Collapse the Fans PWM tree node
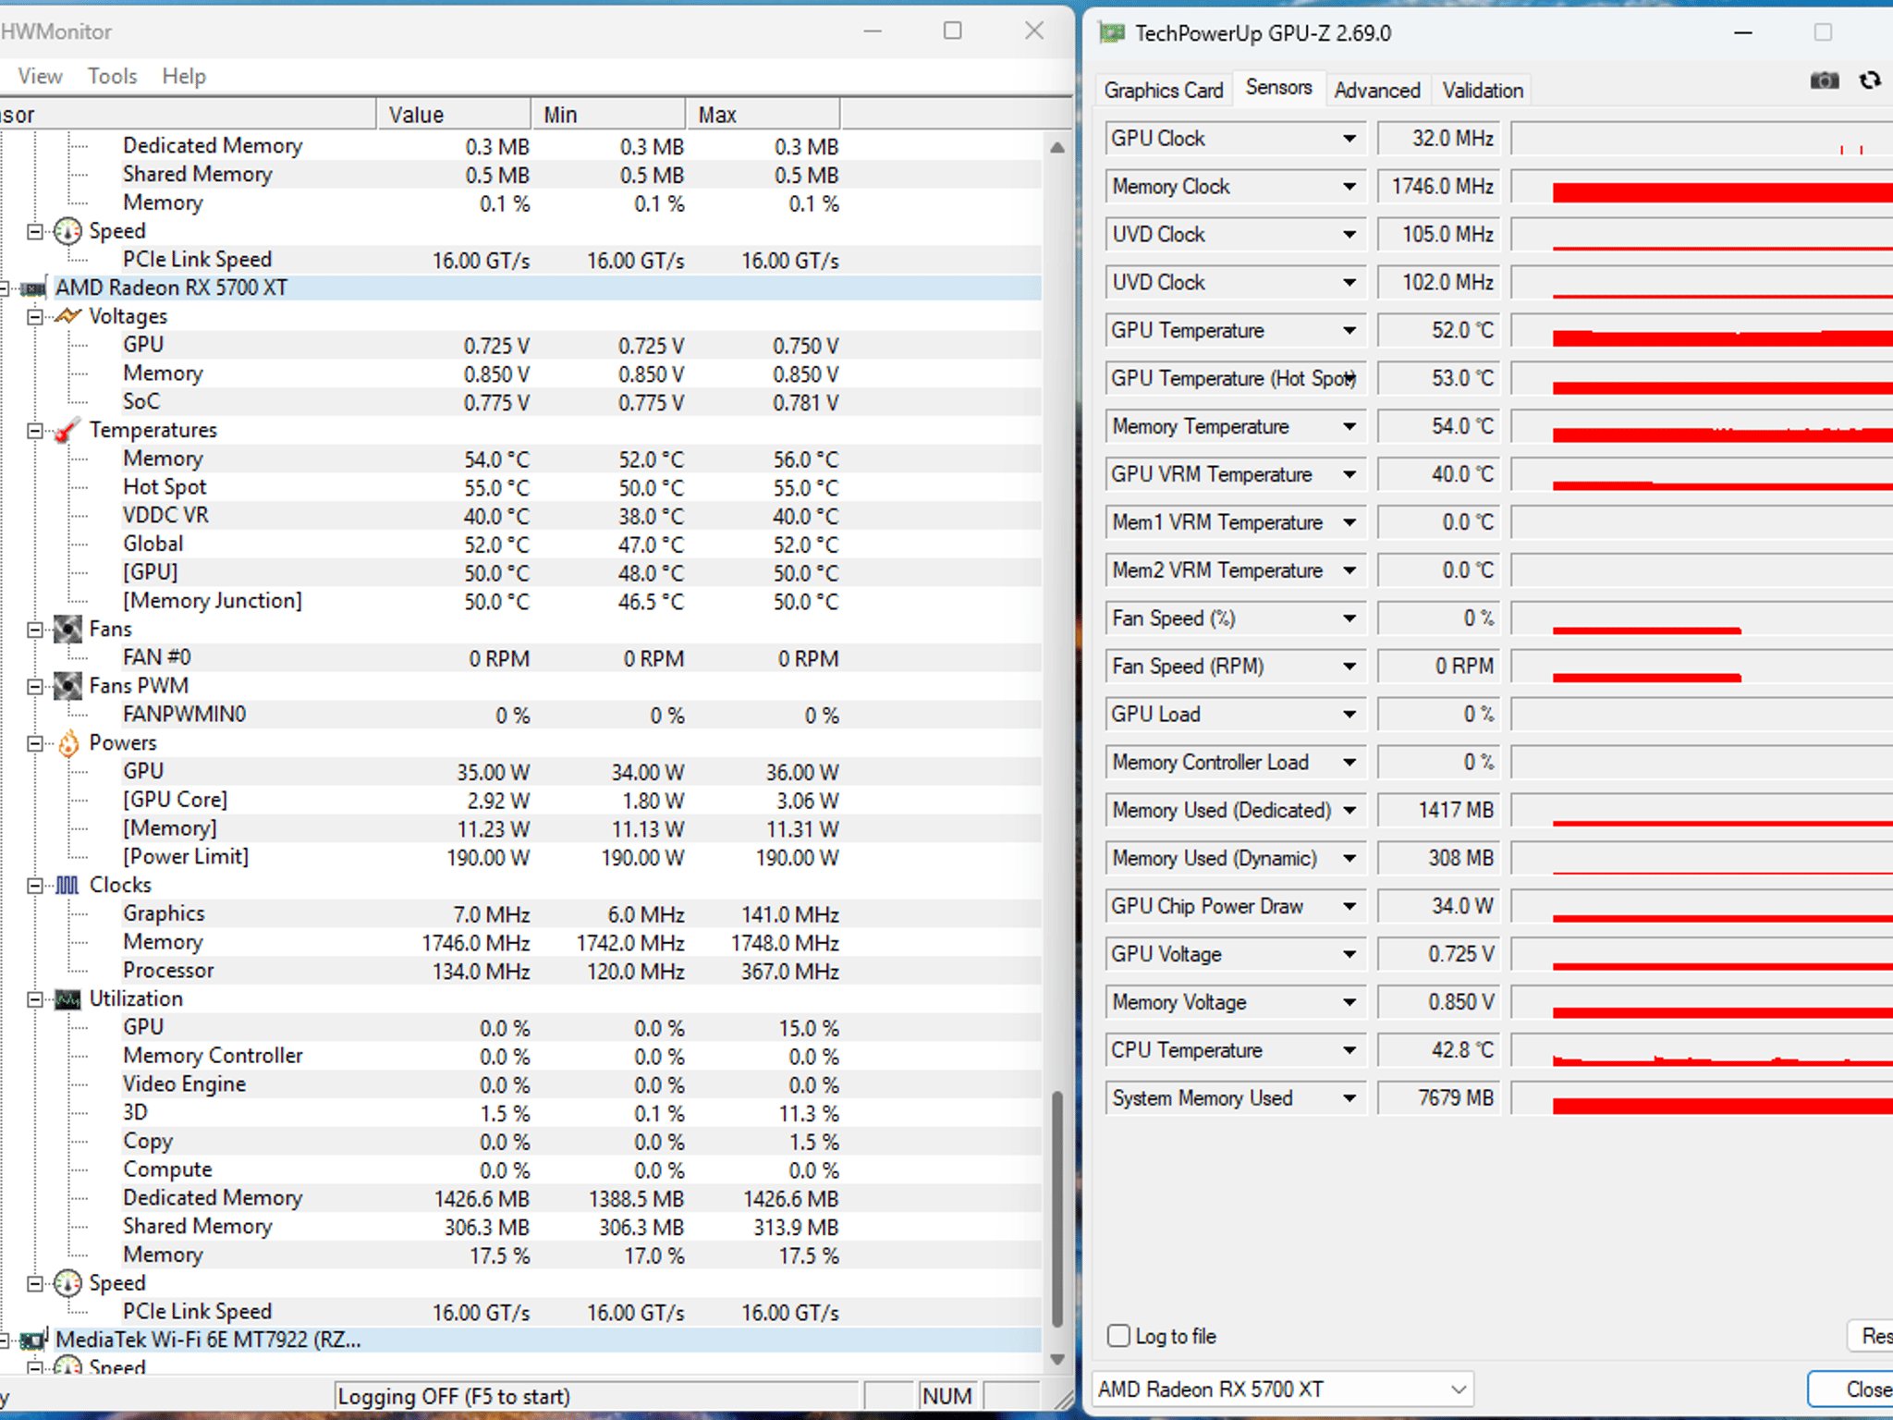 tap(34, 686)
